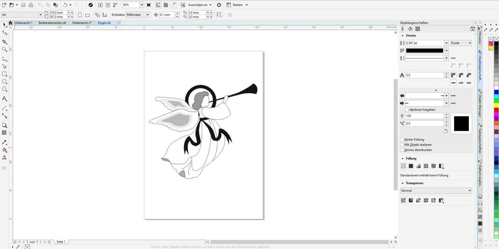Select the Eyedropper tool
Screen dimensions: 499x249
click(x=5, y=143)
